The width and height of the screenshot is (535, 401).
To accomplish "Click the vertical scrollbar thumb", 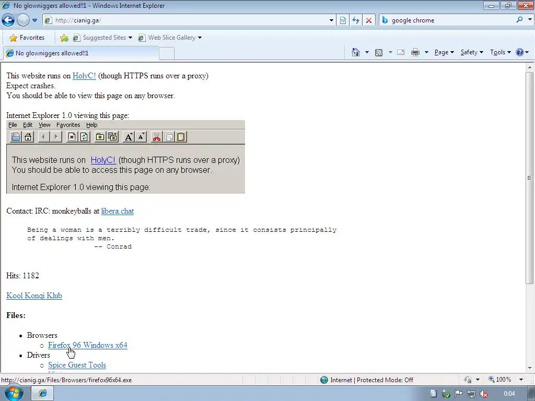I will (x=530, y=178).
